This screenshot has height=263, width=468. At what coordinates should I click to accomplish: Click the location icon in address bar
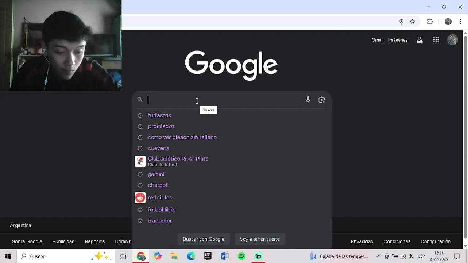pos(401,22)
